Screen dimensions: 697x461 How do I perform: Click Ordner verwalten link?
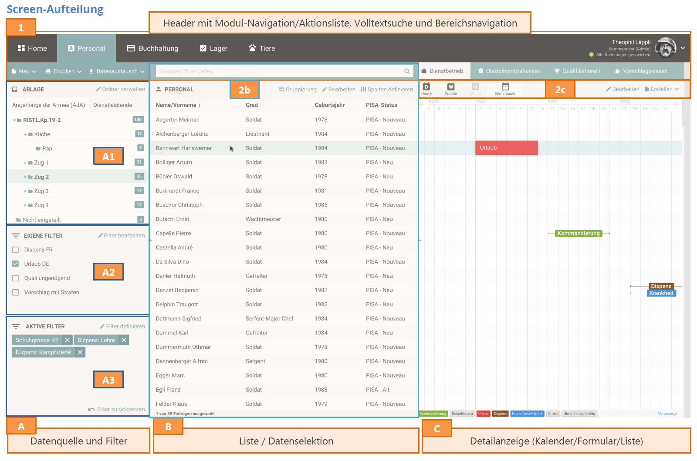tap(120, 89)
